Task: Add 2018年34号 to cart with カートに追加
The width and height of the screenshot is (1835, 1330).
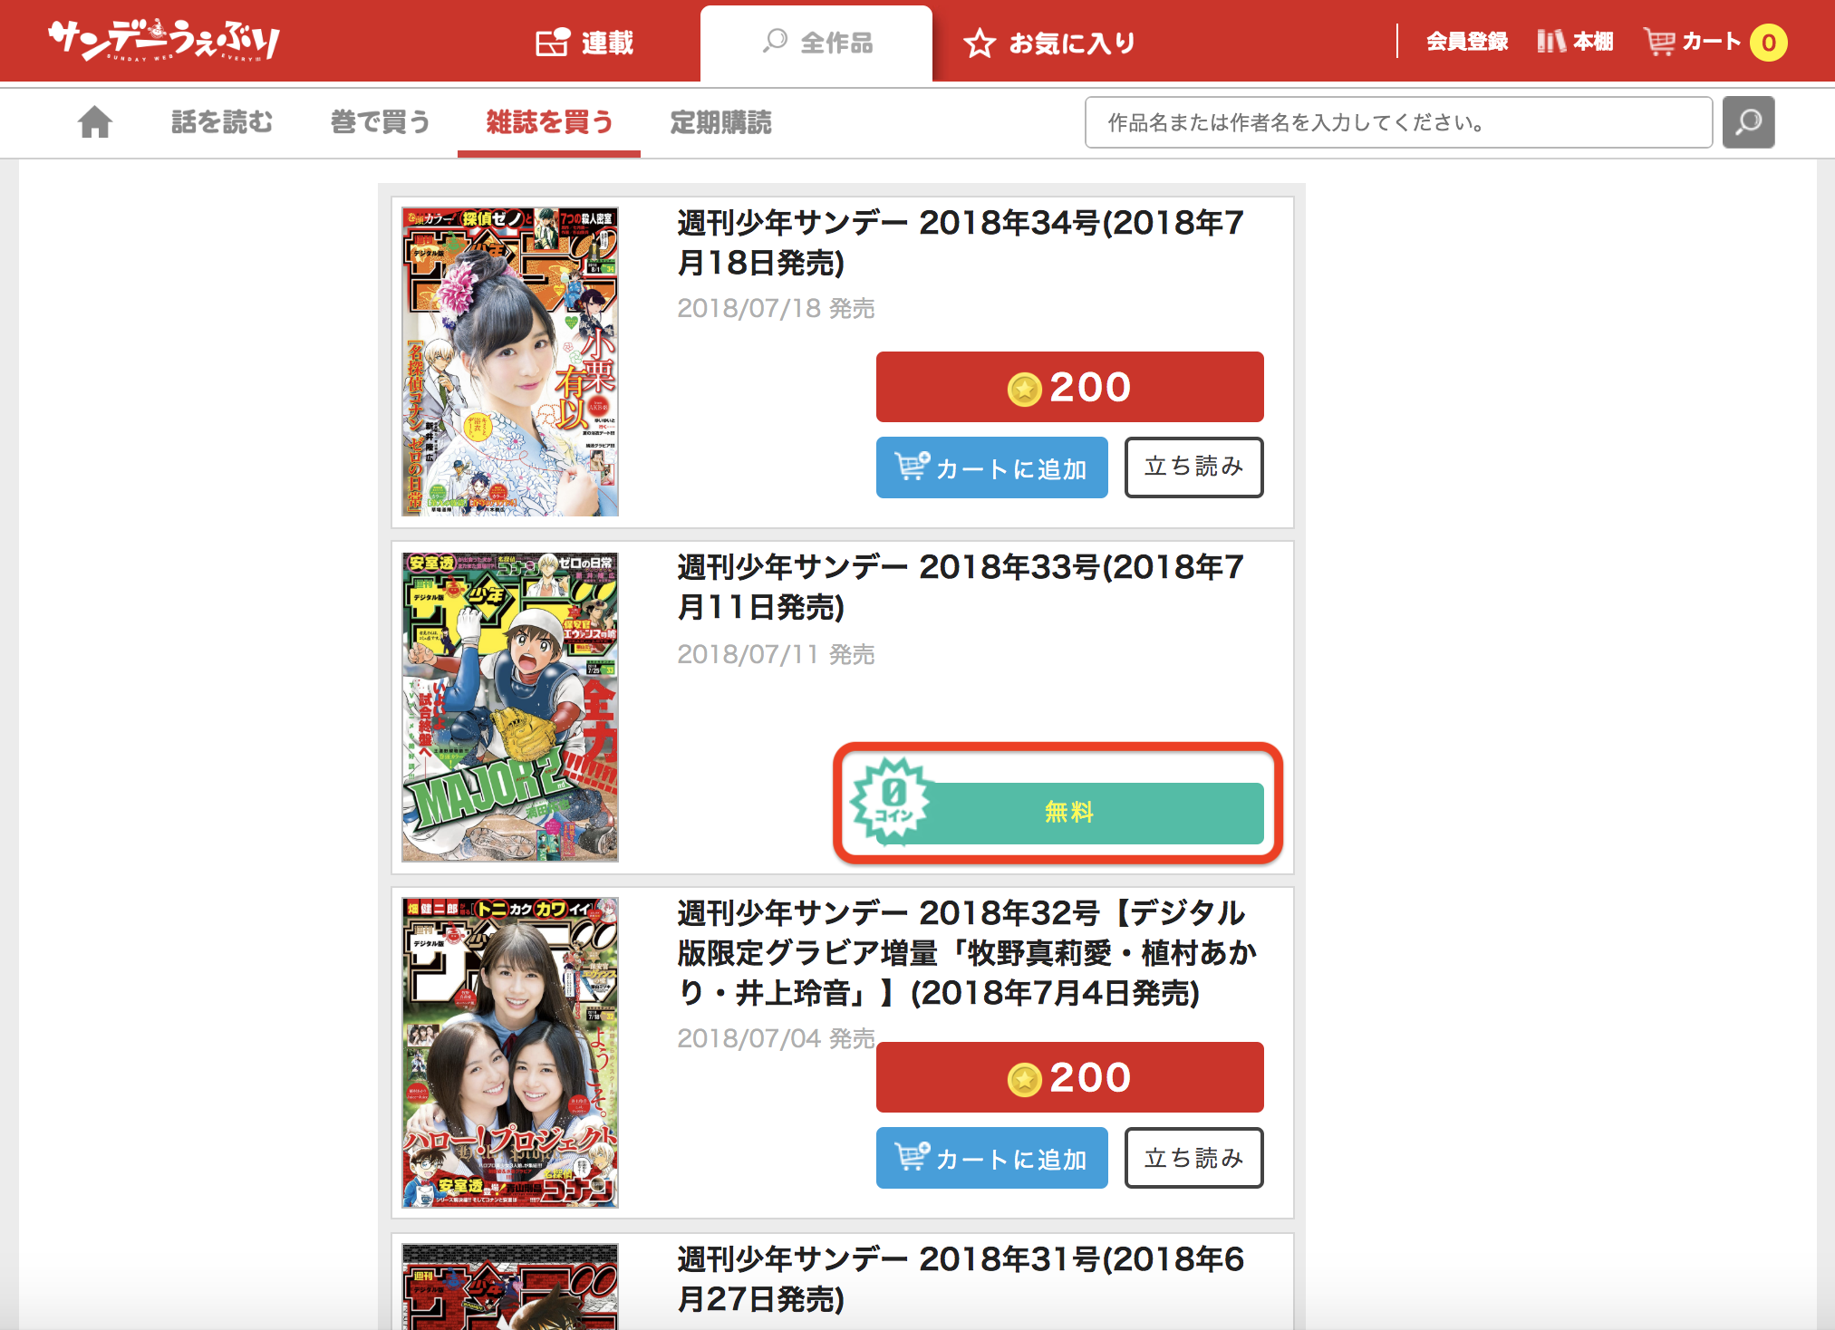Action: pos(991,467)
